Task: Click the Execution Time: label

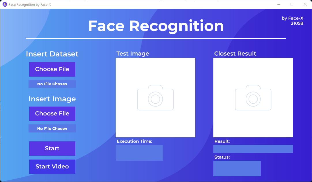Action: (x=134, y=141)
